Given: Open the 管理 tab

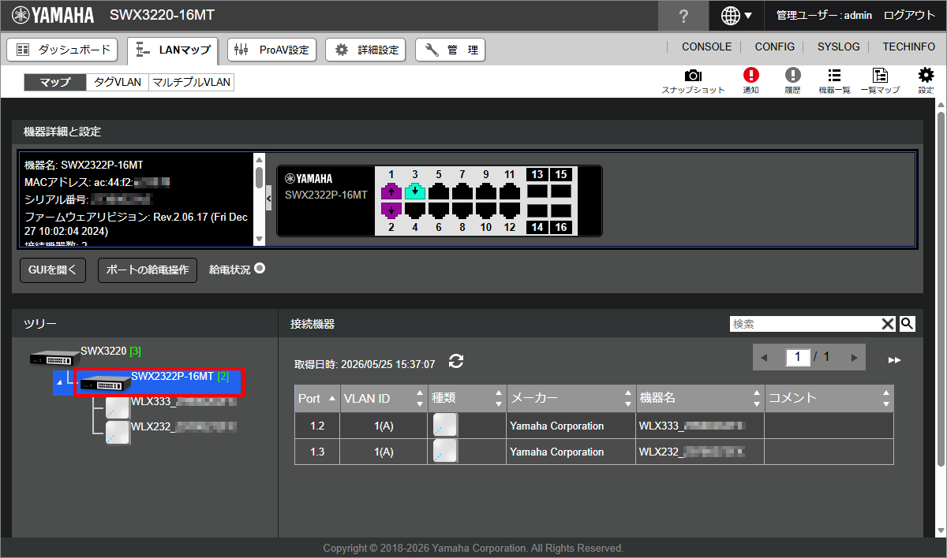Looking at the screenshot, I should (x=451, y=50).
